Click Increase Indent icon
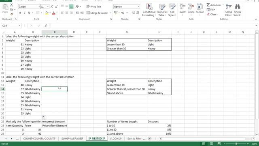This screenshot has height=146, width=259. 82,13
